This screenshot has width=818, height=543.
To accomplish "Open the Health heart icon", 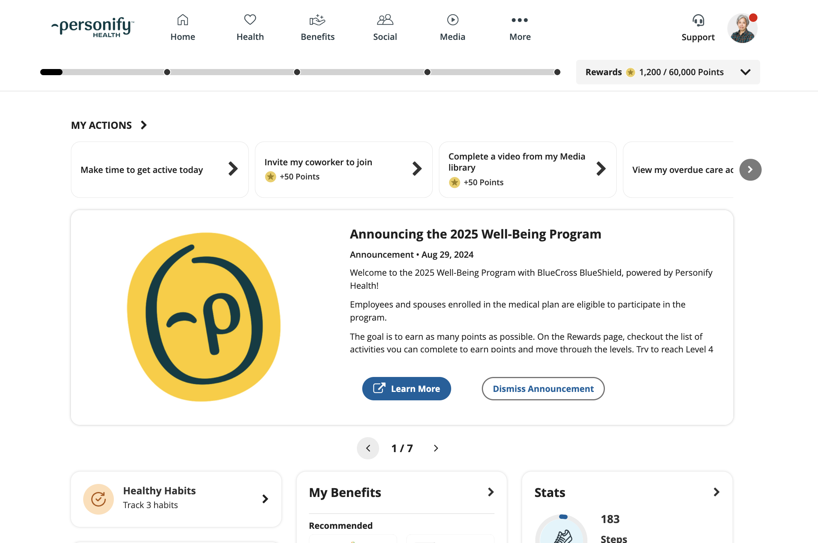I will coord(250,20).
